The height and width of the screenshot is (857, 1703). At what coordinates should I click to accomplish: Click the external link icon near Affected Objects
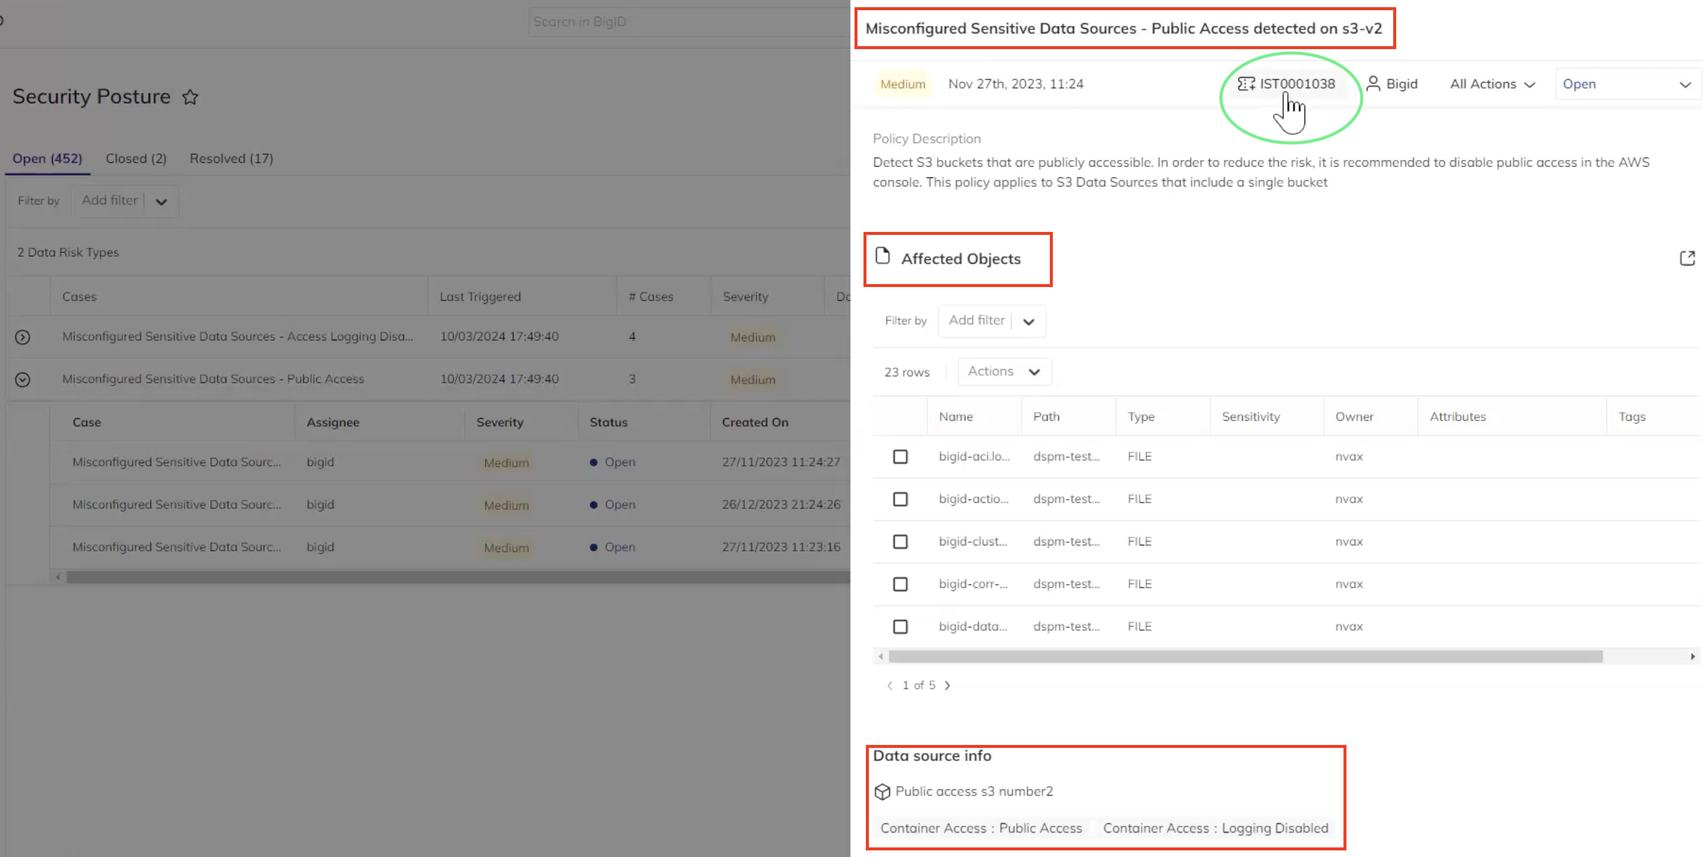pyautogui.click(x=1687, y=258)
